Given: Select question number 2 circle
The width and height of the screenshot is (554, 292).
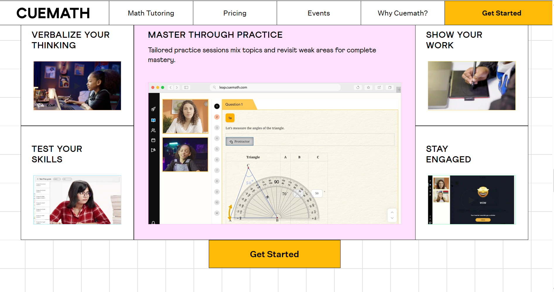Looking at the screenshot, I should click(x=217, y=117).
